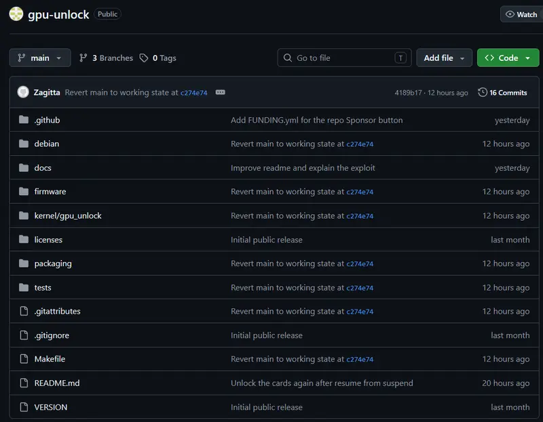Click the gpu-unlock repository avatar icon
Image resolution: width=543 pixels, height=422 pixels.
click(x=16, y=14)
